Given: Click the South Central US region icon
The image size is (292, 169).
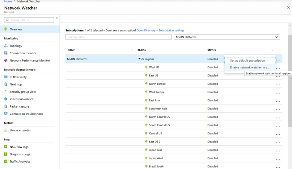Looking at the screenshot, I should [146, 125].
